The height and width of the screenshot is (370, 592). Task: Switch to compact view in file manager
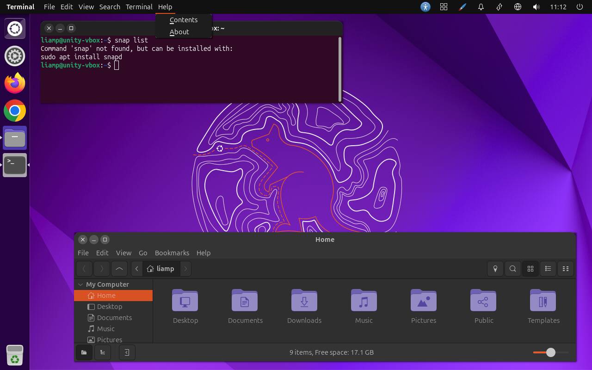coord(565,269)
